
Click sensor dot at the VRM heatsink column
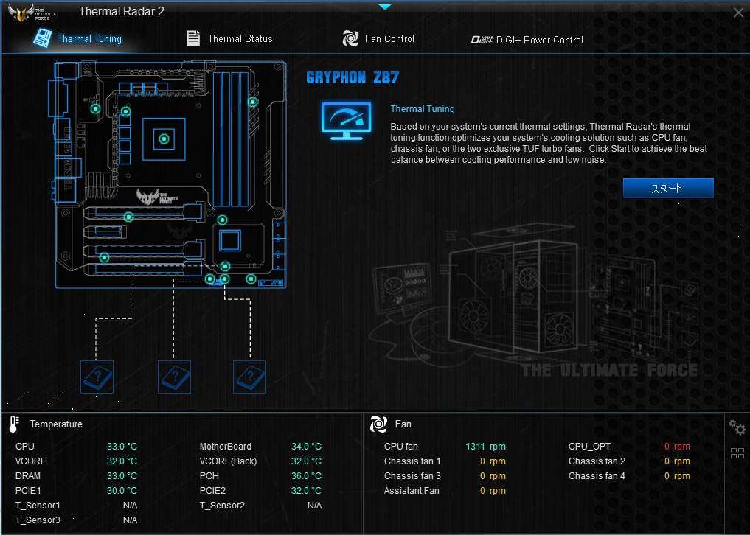[125, 112]
